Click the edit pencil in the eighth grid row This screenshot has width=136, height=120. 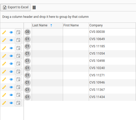pos(4,87)
